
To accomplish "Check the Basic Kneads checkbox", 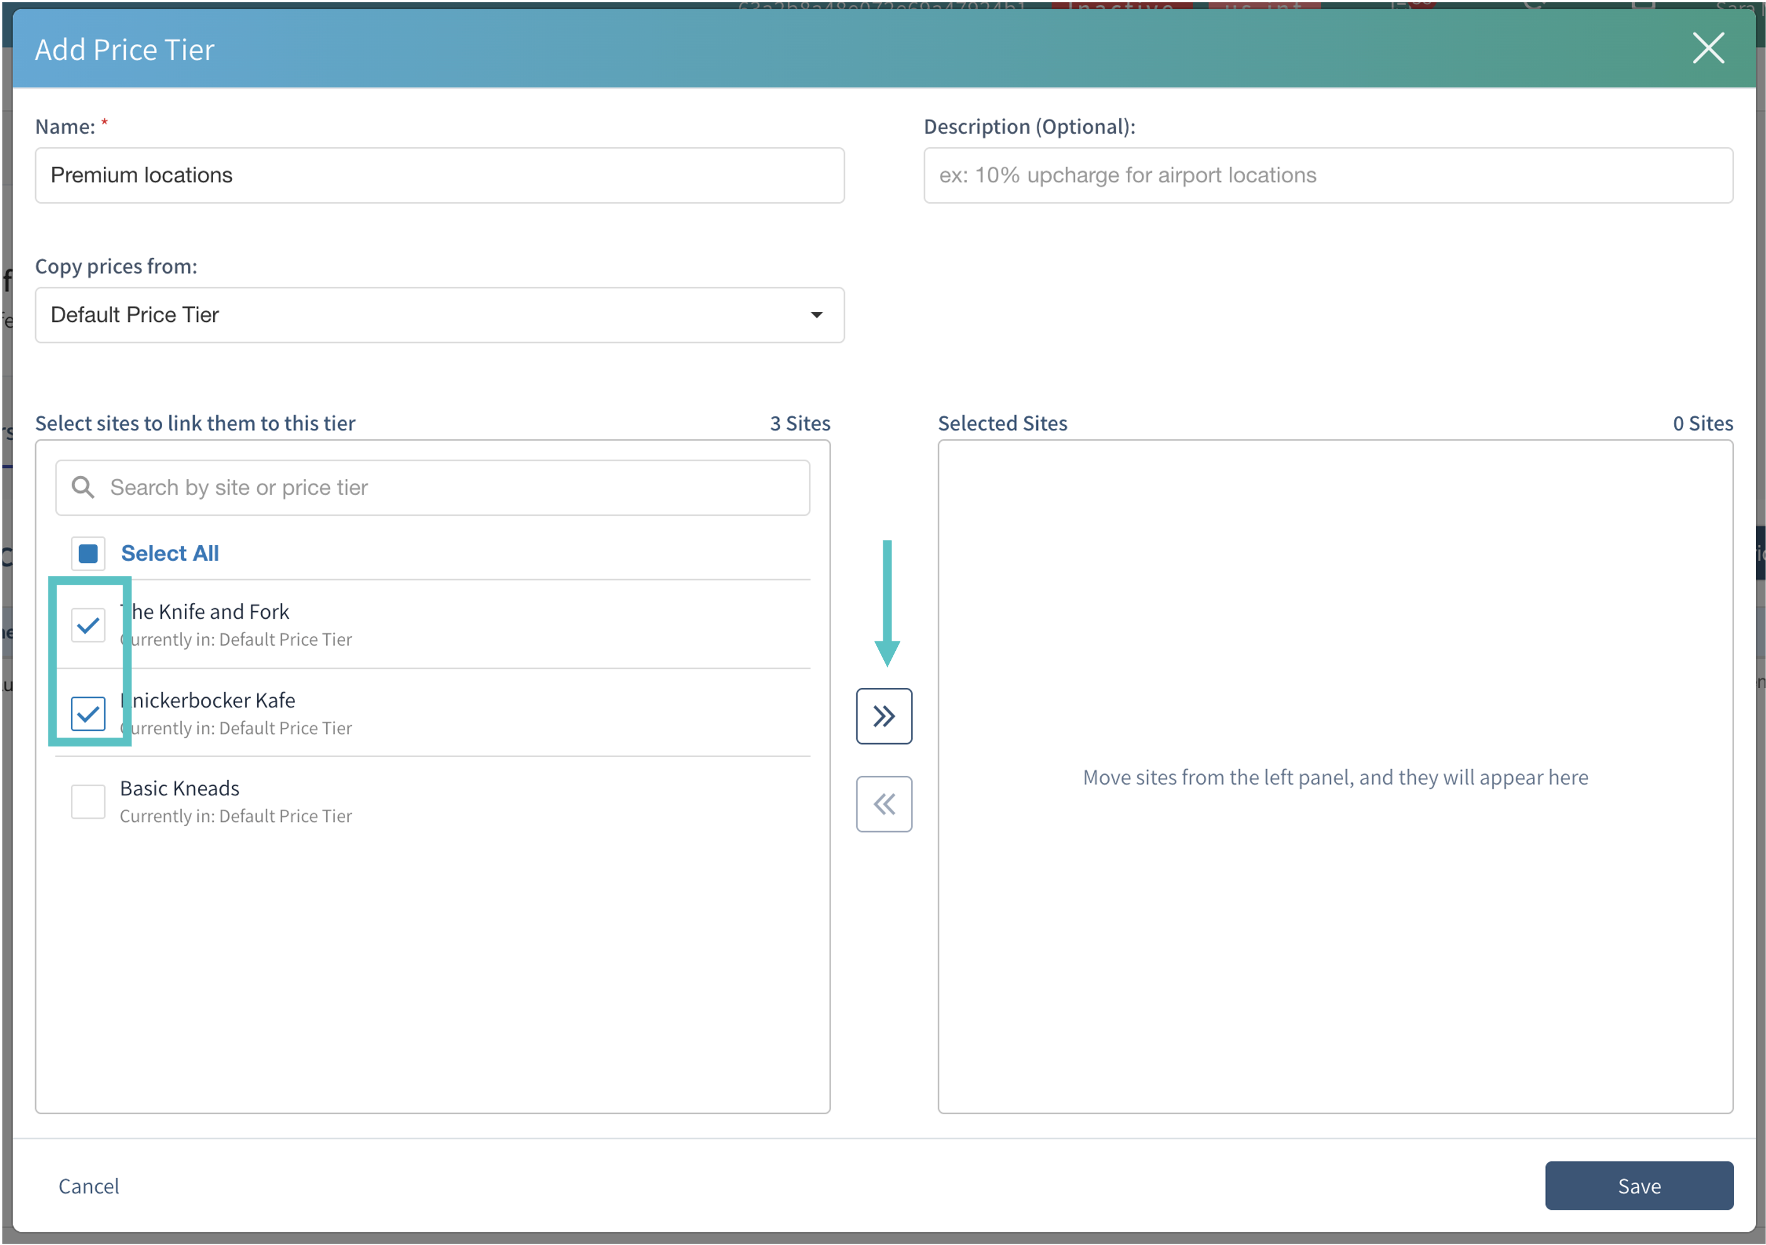I will coord(89,802).
